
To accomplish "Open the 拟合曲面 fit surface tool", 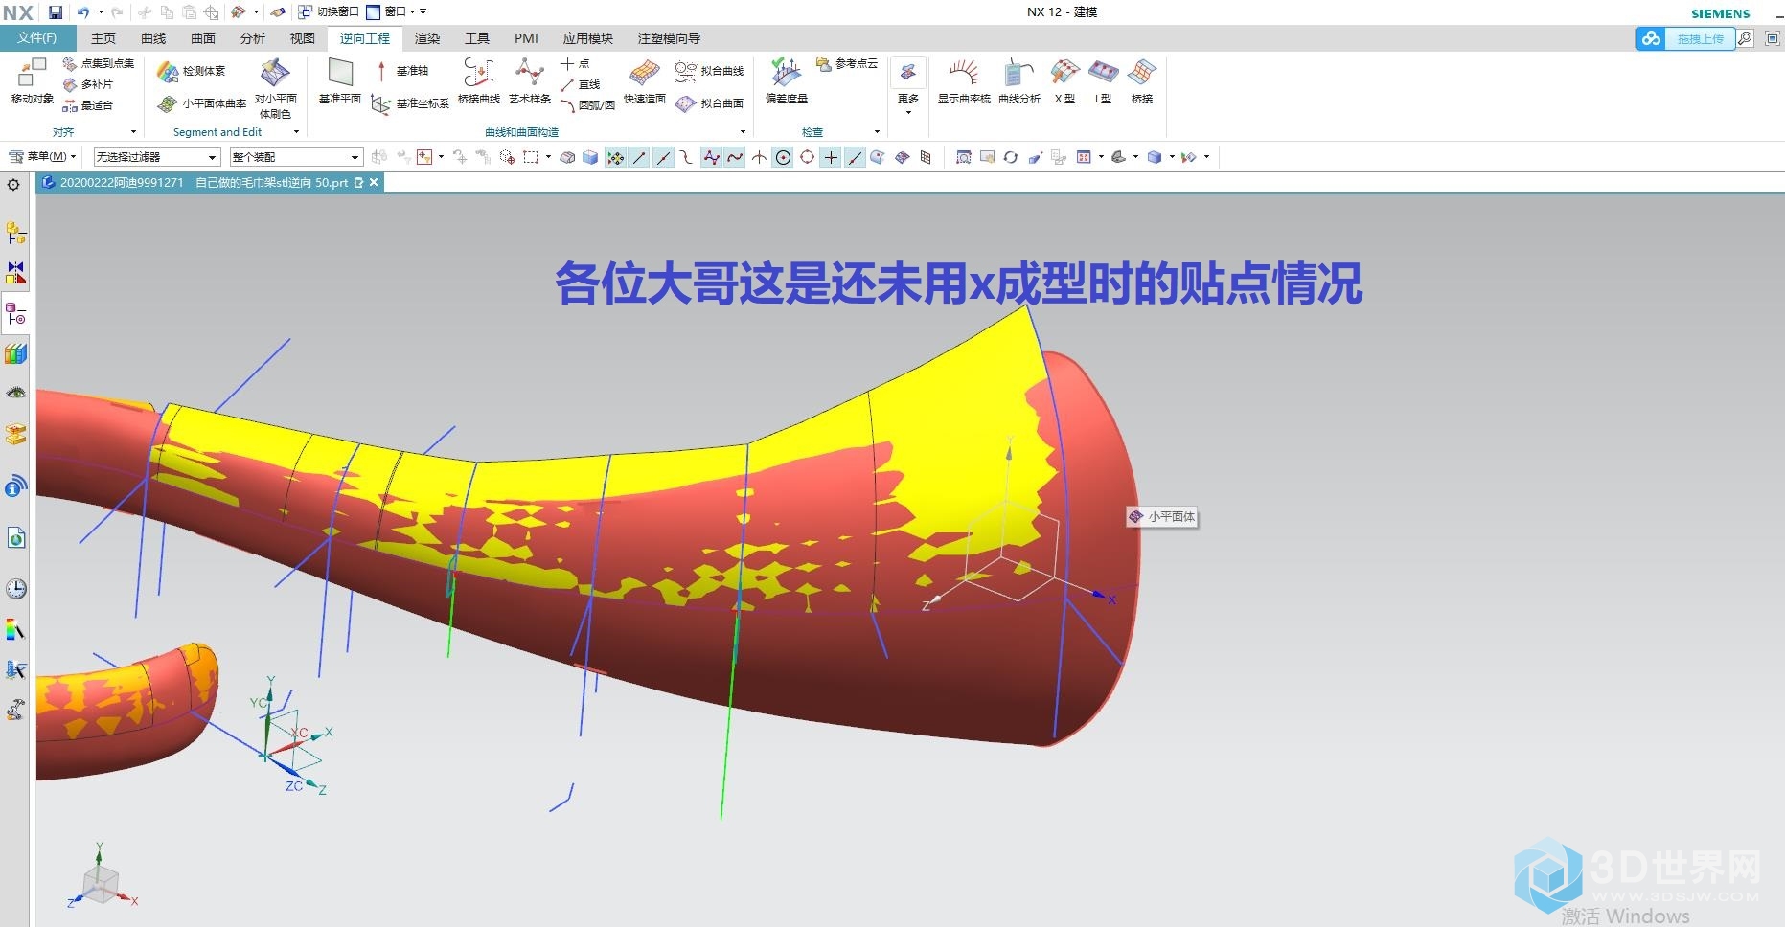I will (710, 103).
